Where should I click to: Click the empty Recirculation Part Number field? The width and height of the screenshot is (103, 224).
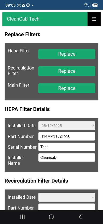click(67, 207)
